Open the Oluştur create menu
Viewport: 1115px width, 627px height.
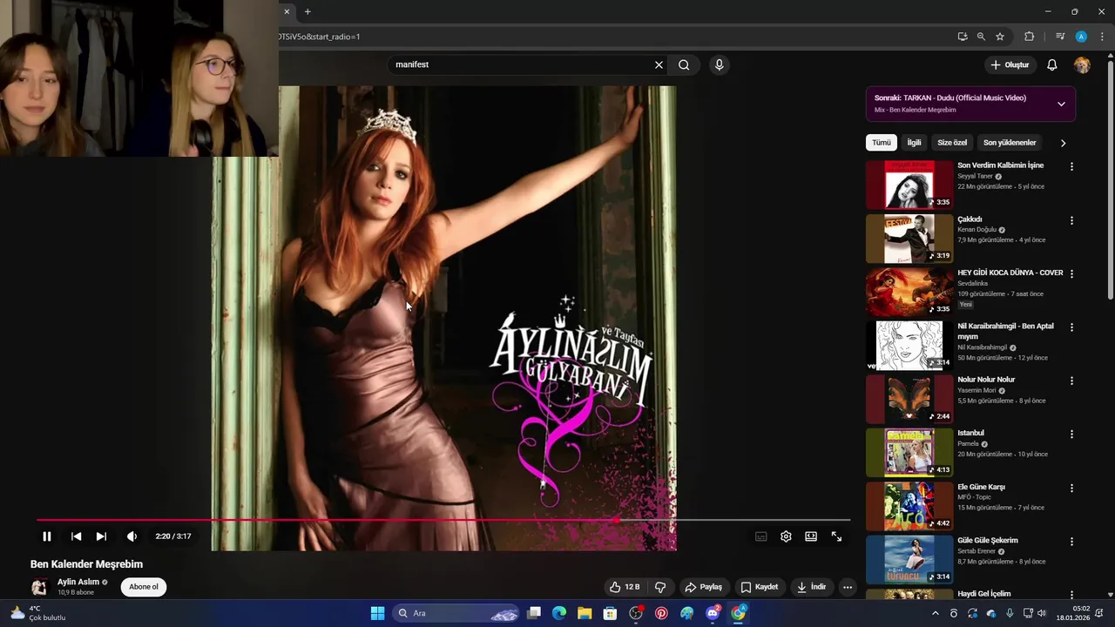pyautogui.click(x=1010, y=64)
